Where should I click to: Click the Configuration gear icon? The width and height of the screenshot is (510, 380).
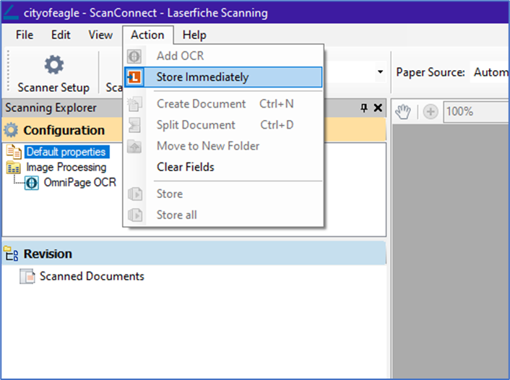click(12, 131)
